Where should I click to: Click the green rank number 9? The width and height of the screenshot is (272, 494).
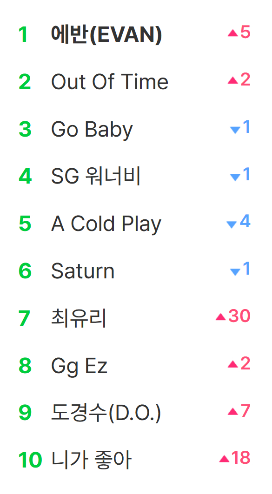25,413
